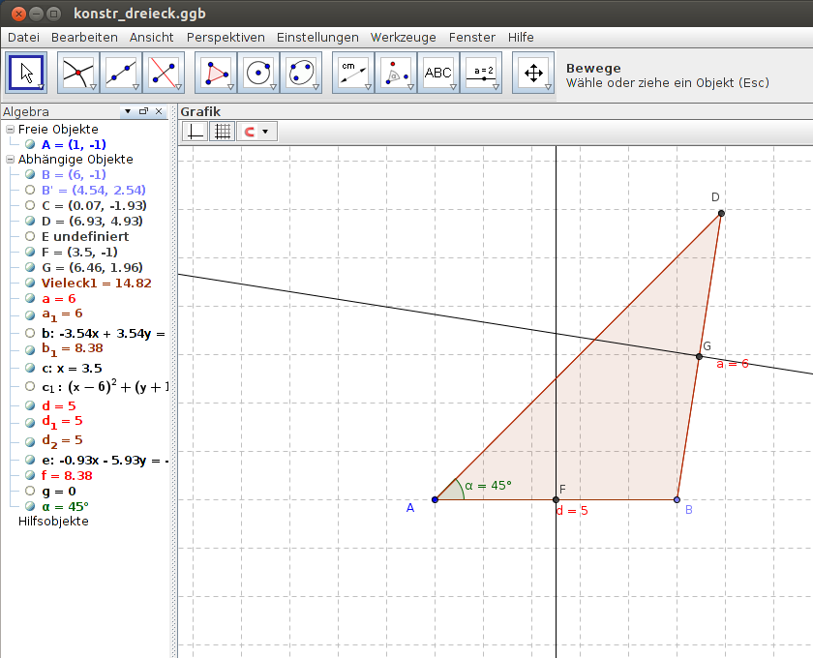Screen dimensions: 813x658
Task: Choose the Move Graphics View tool
Action: coord(533,72)
